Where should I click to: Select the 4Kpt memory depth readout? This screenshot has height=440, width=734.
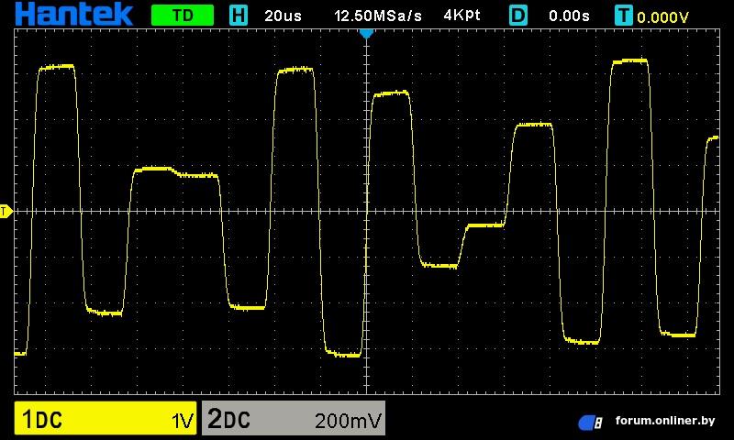click(x=462, y=16)
